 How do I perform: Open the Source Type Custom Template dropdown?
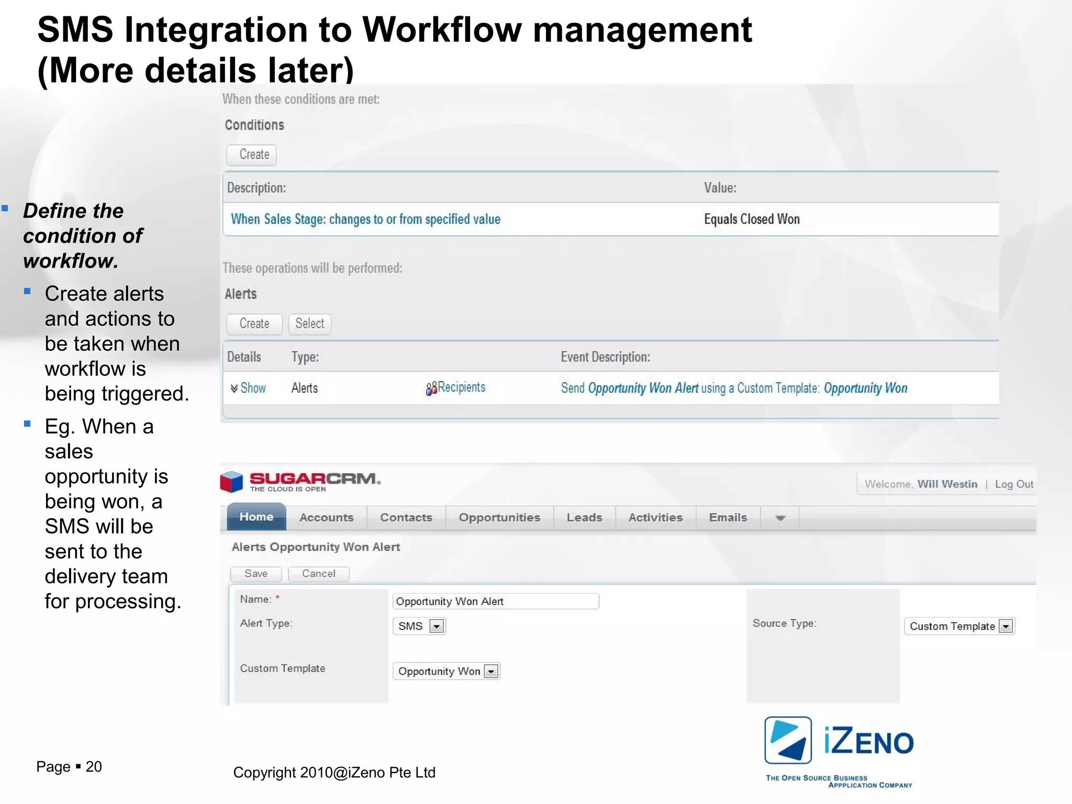(959, 626)
